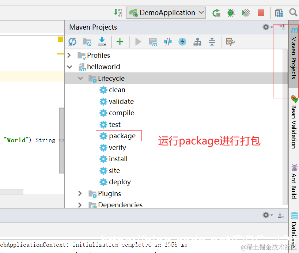Collapse the helloworld project node
299x253 pixels.
[69, 67]
